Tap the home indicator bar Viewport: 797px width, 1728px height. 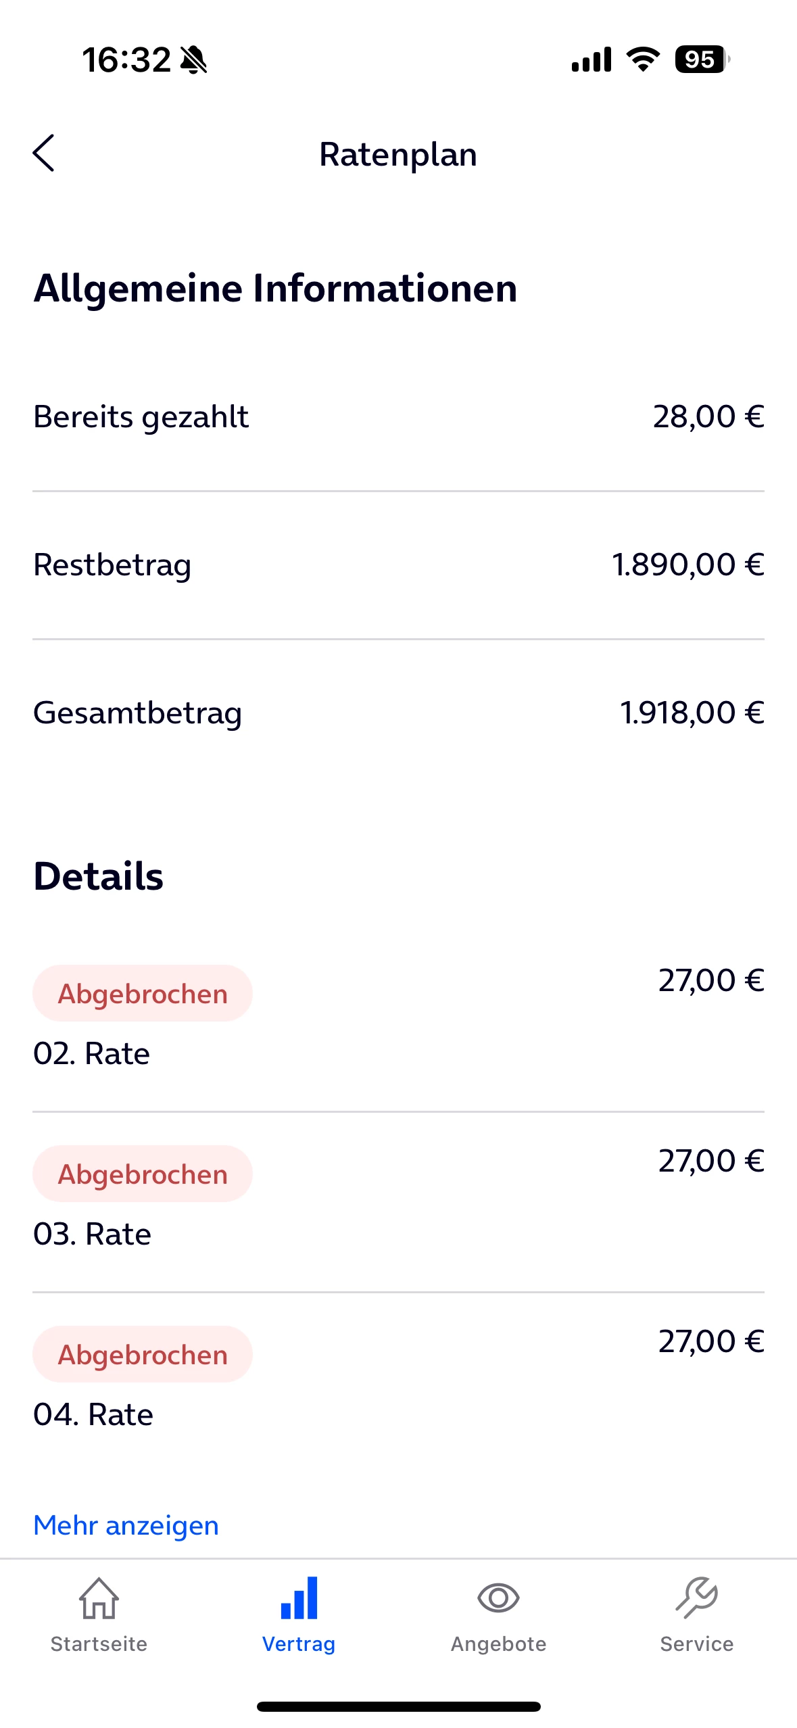[x=398, y=1706]
